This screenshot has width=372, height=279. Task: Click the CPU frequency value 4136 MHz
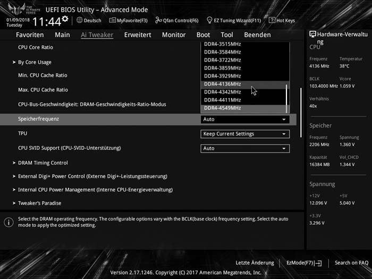coord(319,66)
